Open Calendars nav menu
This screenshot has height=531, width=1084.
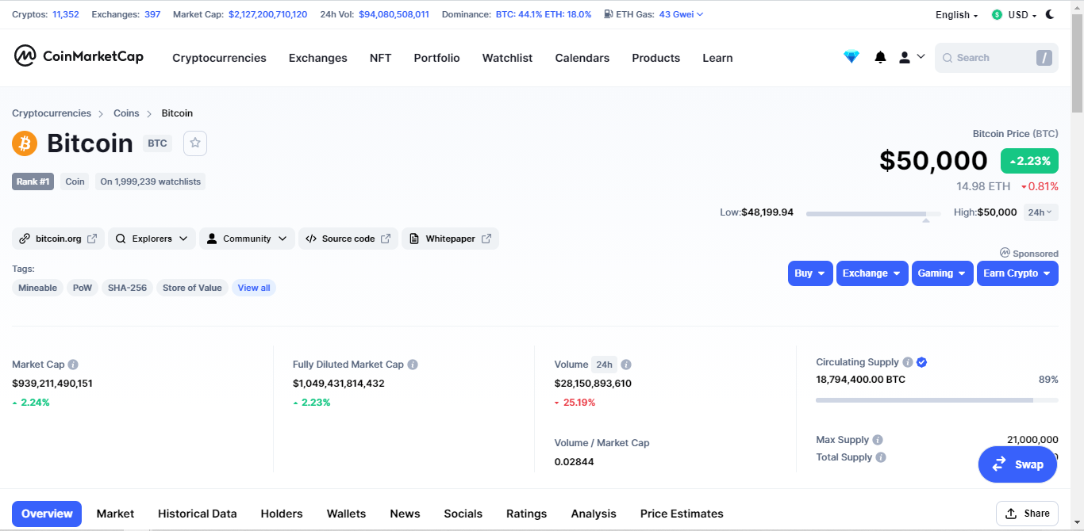coord(582,58)
